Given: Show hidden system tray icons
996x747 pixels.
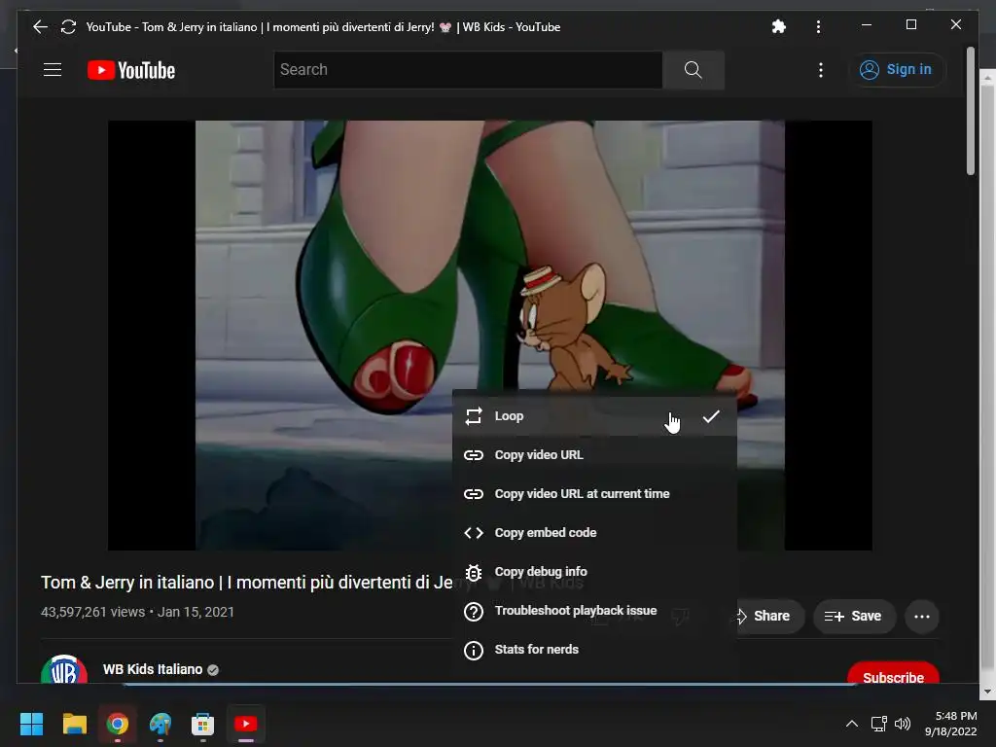Looking at the screenshot, I should (852, 724).
